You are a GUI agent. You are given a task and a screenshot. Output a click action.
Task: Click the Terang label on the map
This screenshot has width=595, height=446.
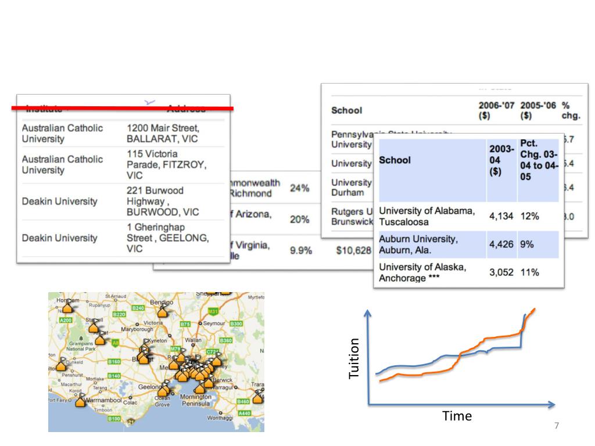(100, 388)
